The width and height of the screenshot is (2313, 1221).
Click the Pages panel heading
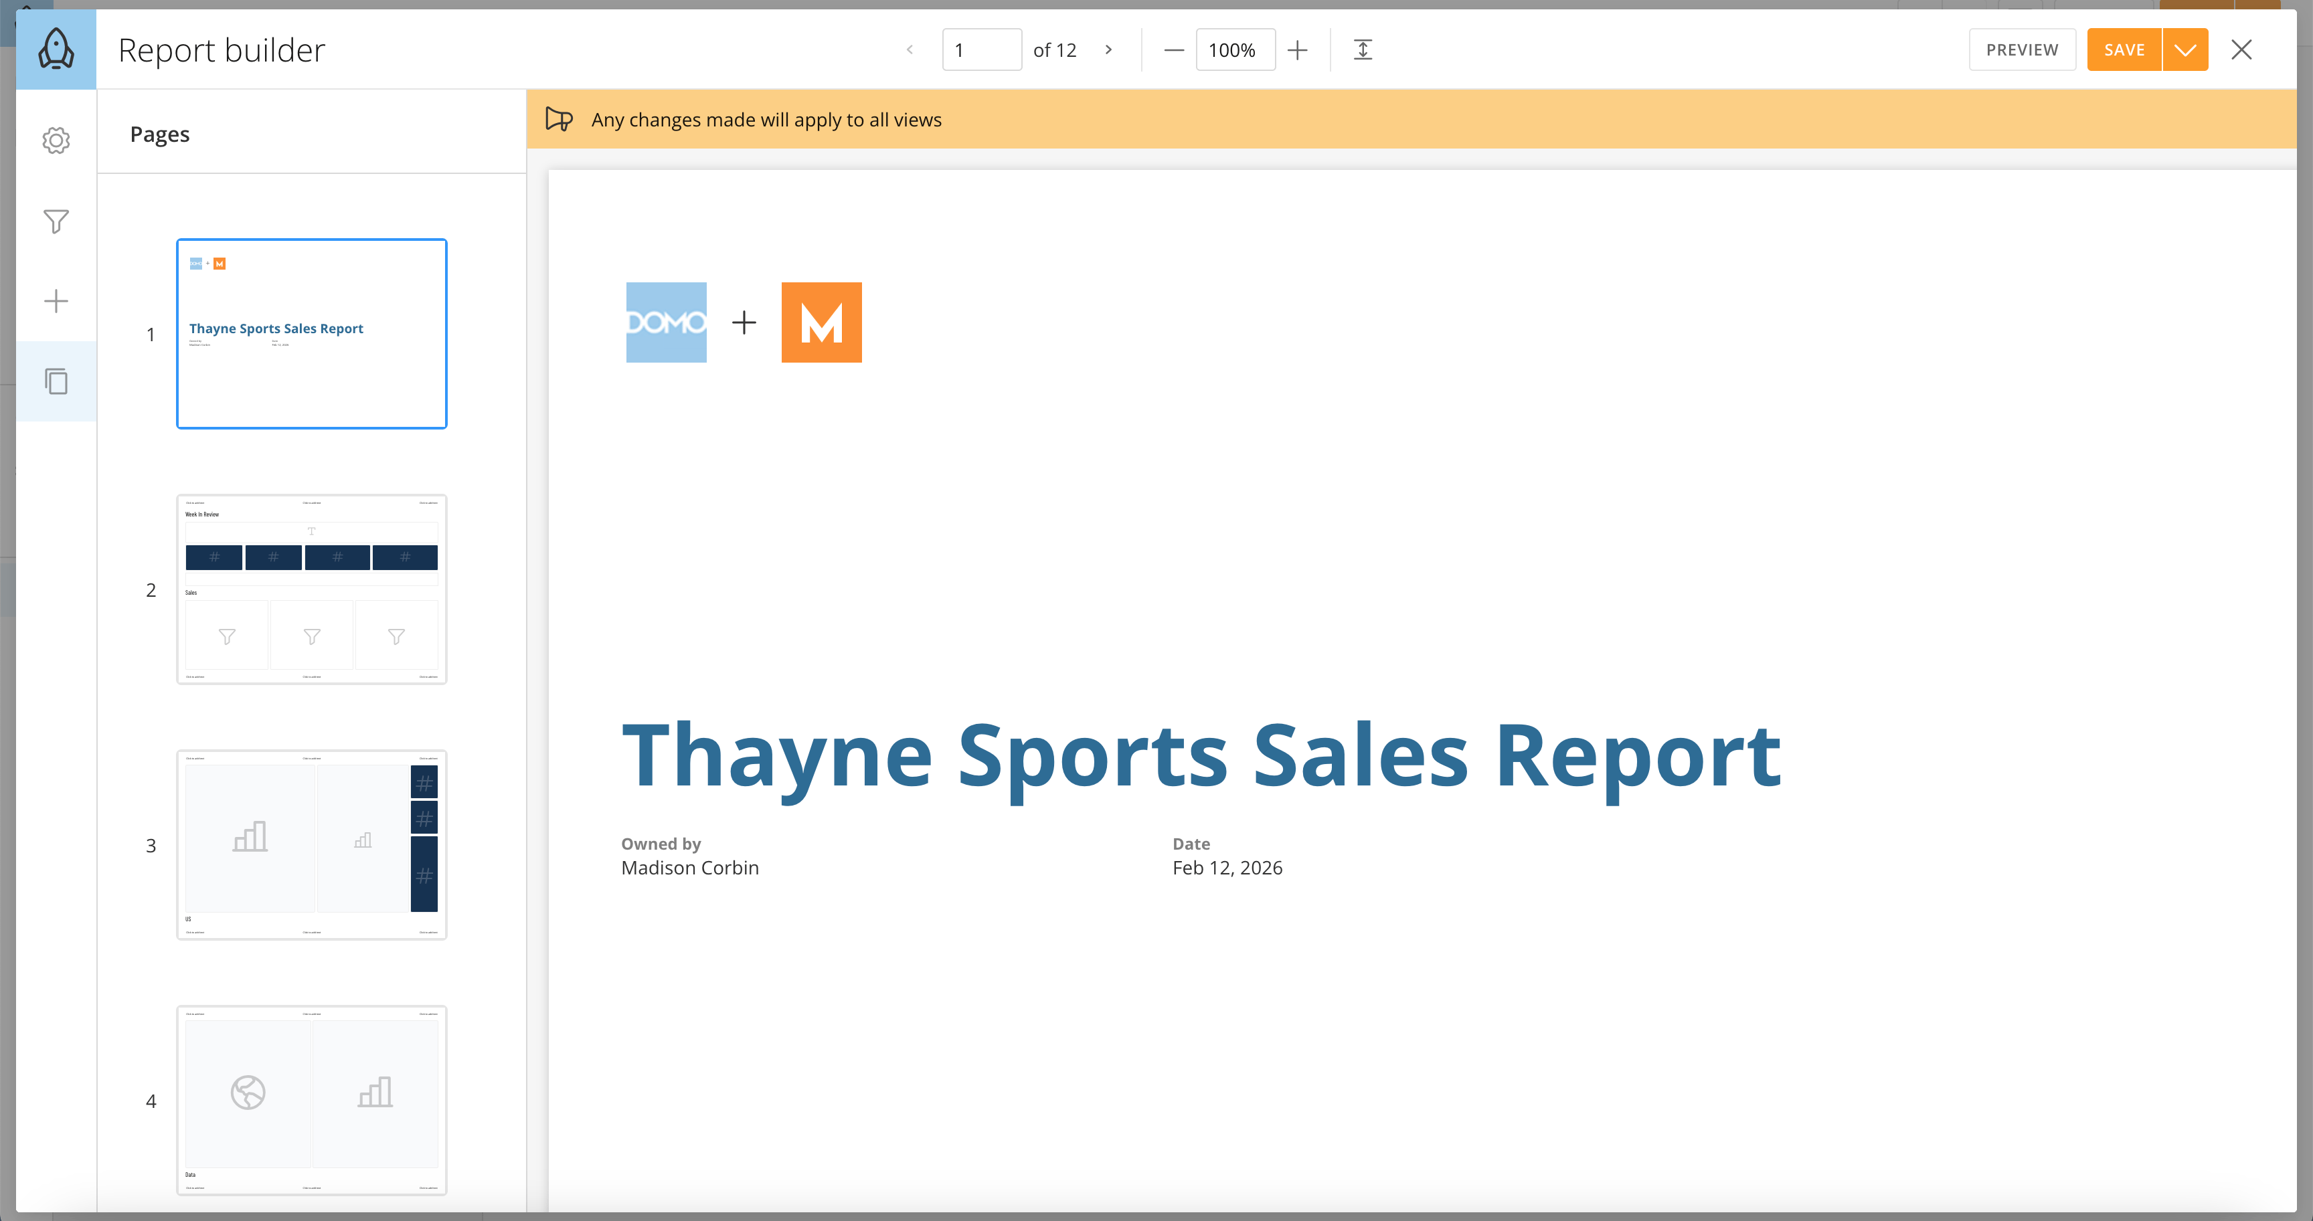point(160,134)
